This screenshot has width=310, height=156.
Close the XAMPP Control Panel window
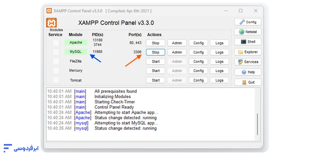point(256,11)
